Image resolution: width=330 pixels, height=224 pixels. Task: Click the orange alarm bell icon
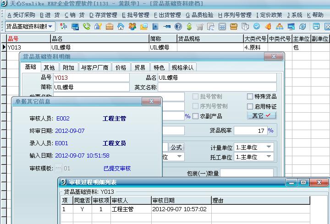pos(268,27)
